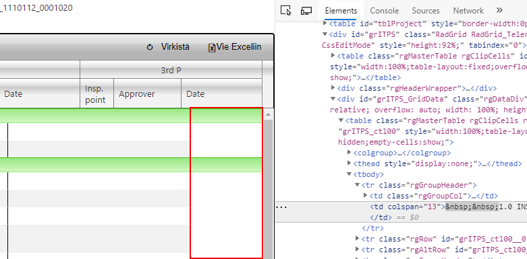Viewport: 527px width, 259px height.
Task: Collapse the grITPS_ctl00 table node
Action: pyautogui.click(x=341, y=120)
